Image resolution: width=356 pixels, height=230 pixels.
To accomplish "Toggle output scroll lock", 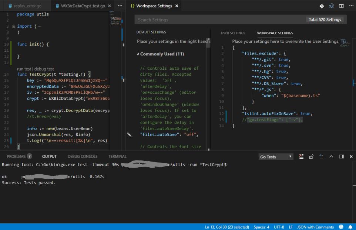I will pyautogui.click(x=311, y=157).
